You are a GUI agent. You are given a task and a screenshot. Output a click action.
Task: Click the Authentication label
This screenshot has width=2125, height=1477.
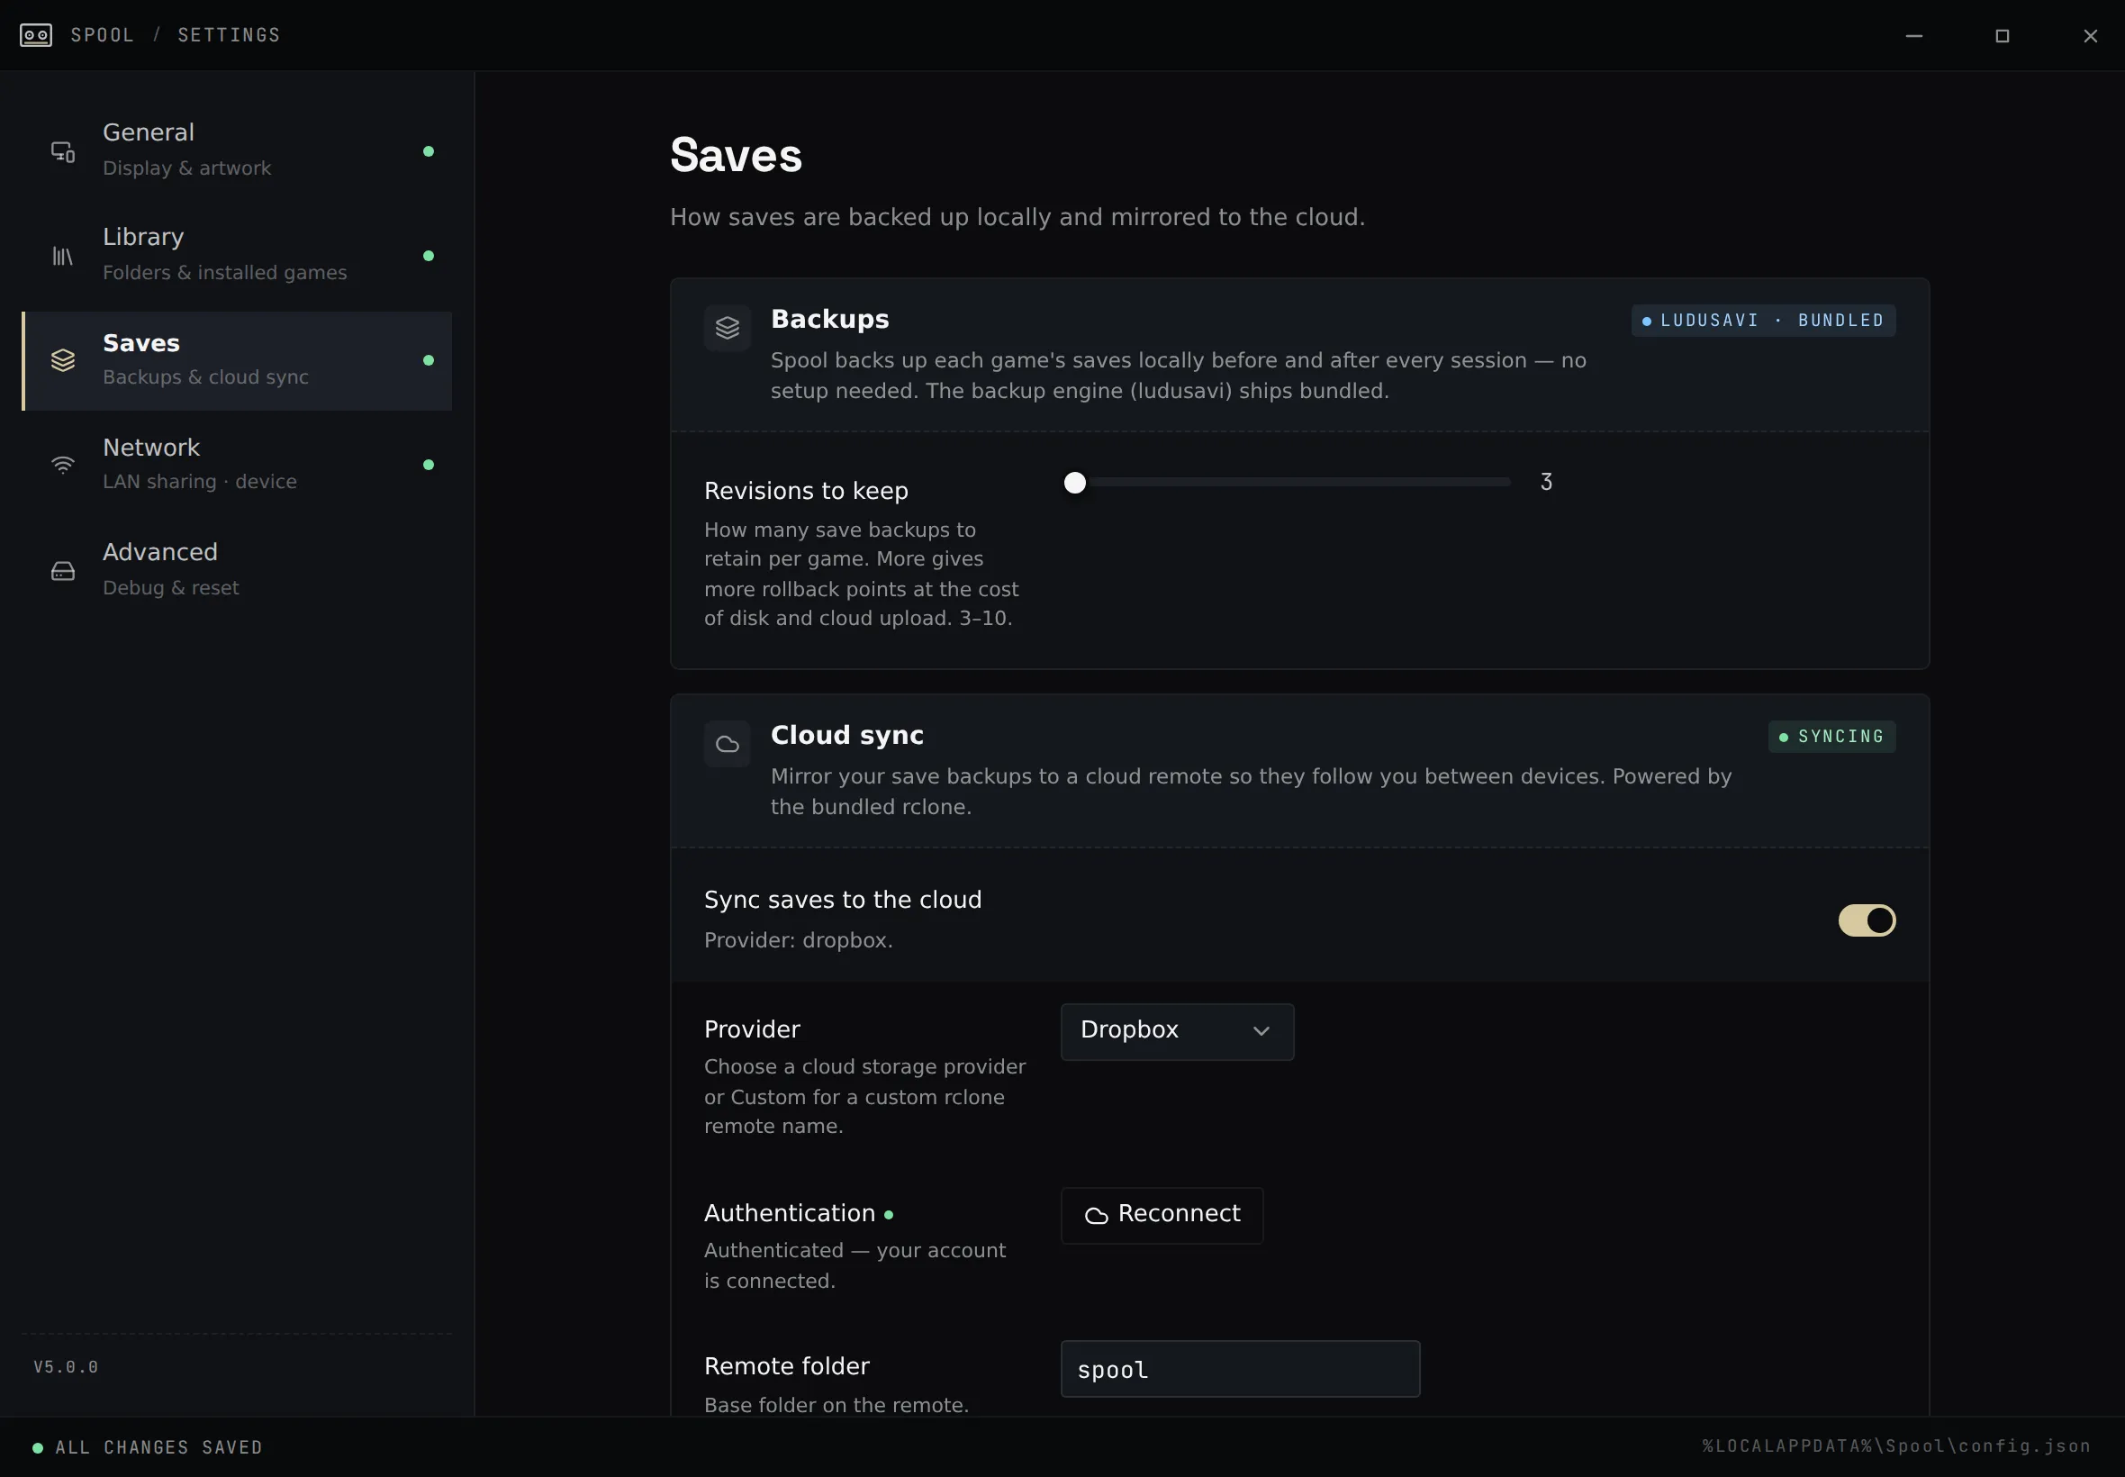789,1214
